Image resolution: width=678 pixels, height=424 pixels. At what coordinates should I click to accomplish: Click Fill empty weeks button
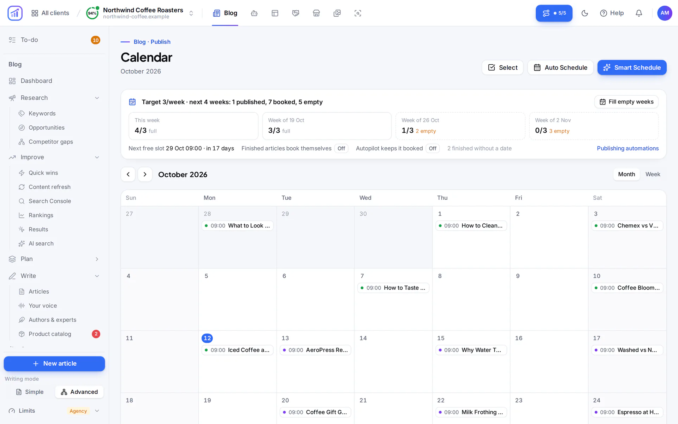pos(626,102)
